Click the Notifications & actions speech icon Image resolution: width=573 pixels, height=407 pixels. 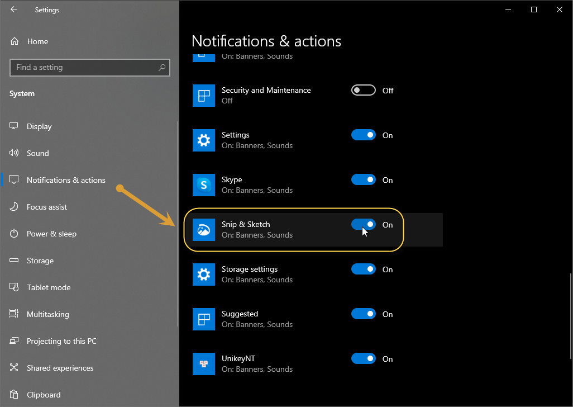pos(14,179)
